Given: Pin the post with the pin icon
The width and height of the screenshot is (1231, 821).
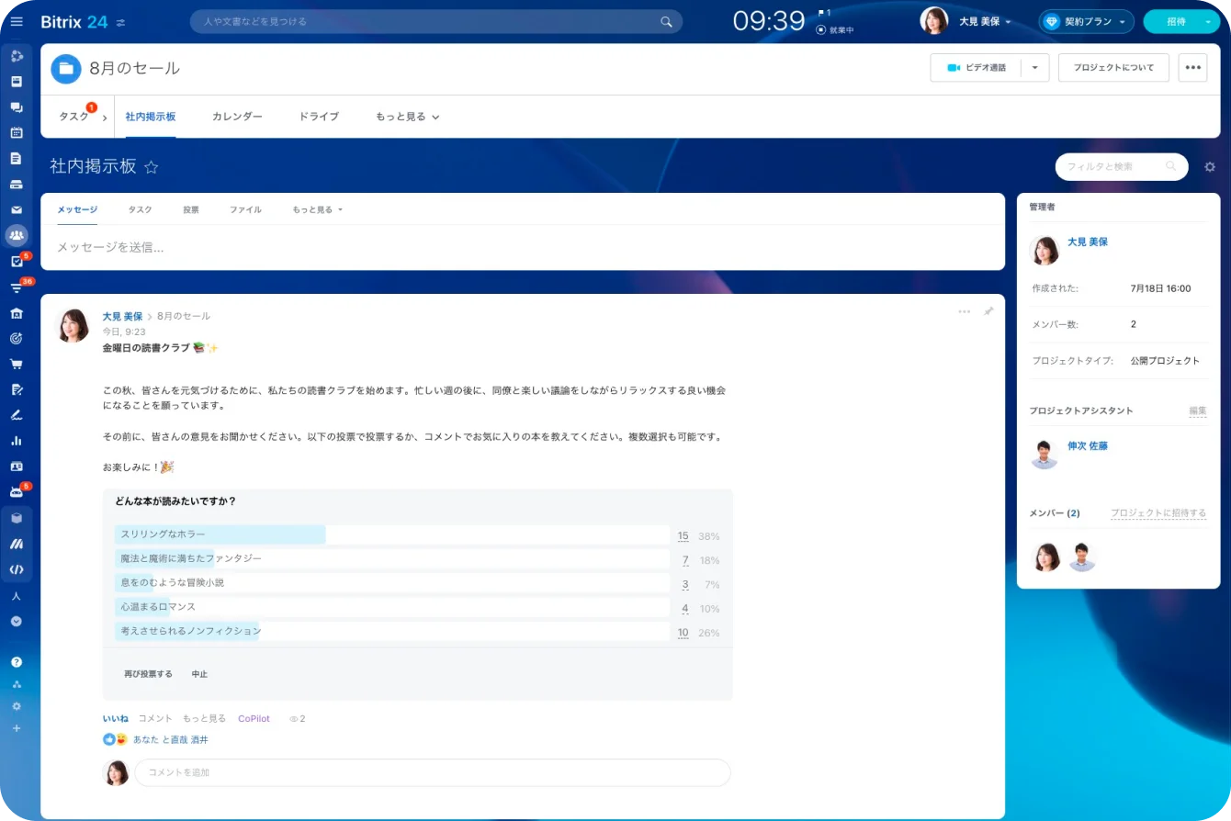Looking at the screenshot, I should (988, 311).
